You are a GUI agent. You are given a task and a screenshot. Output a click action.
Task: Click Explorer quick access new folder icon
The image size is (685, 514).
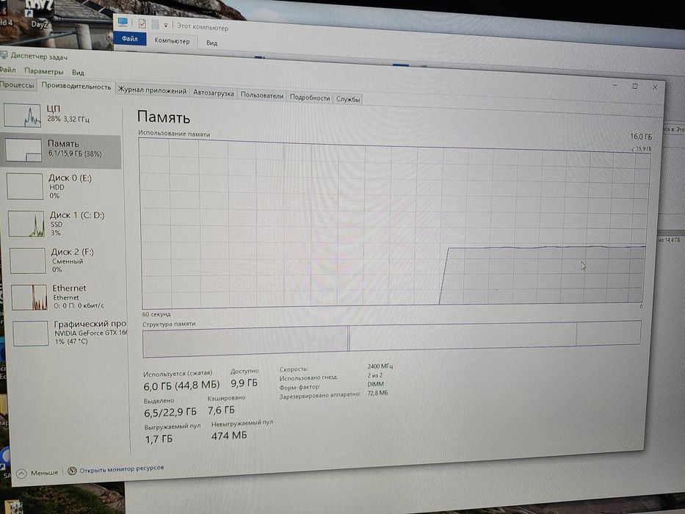coord(155,24)
